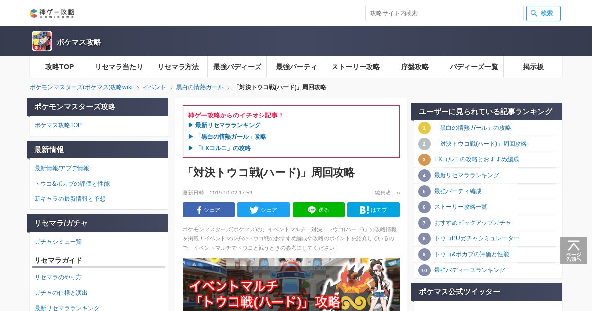
Task: Send article via LINE
Action: coord(318,210)
